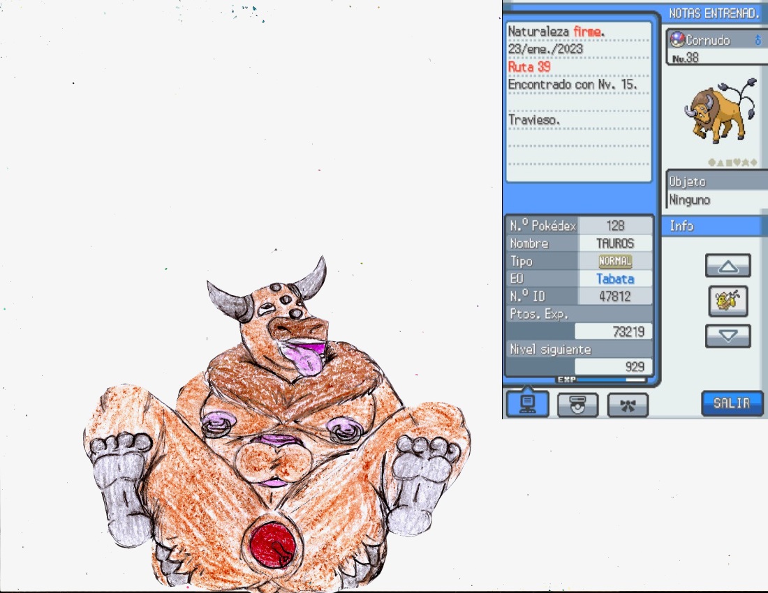The image size is (768, 593).
Task: Click the NORMAL type badge
Action: 615,261
